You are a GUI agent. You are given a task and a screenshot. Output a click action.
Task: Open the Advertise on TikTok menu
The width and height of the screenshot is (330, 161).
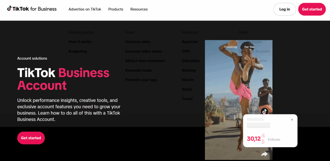click(x=85, y=9)
